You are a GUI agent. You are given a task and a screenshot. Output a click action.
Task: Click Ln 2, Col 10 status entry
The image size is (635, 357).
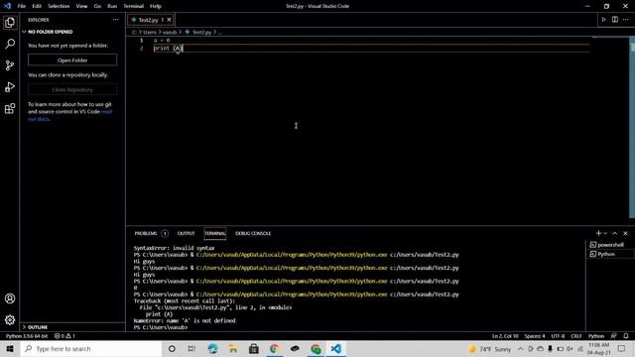pos(505,336)
